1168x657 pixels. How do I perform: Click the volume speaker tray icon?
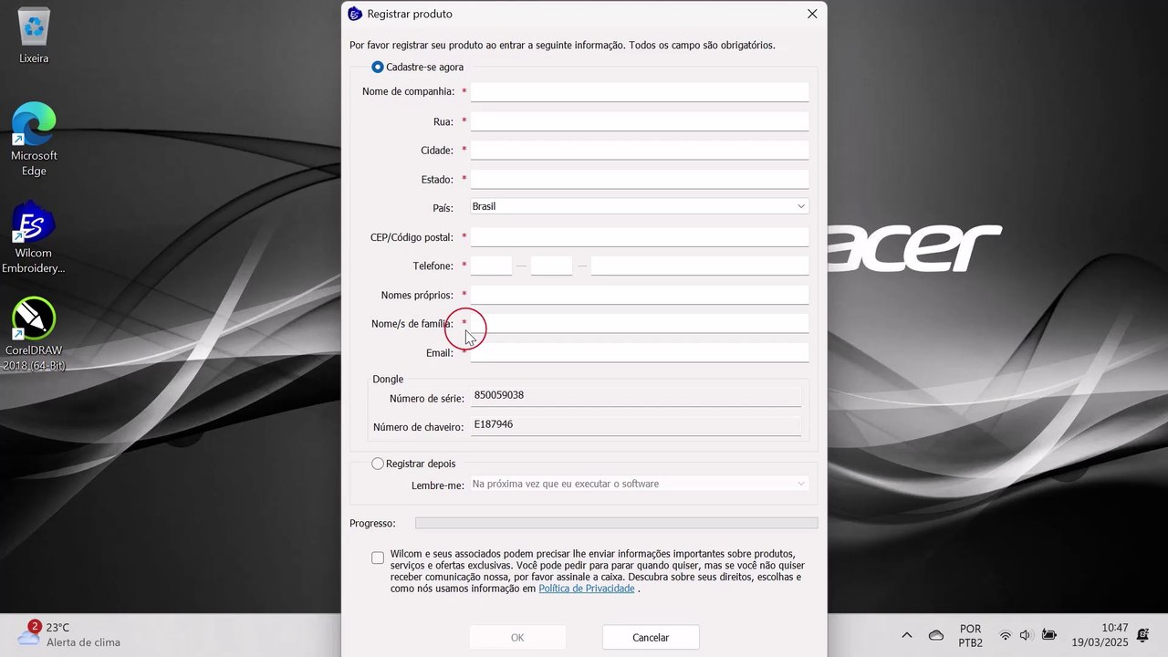point(1026,635)
